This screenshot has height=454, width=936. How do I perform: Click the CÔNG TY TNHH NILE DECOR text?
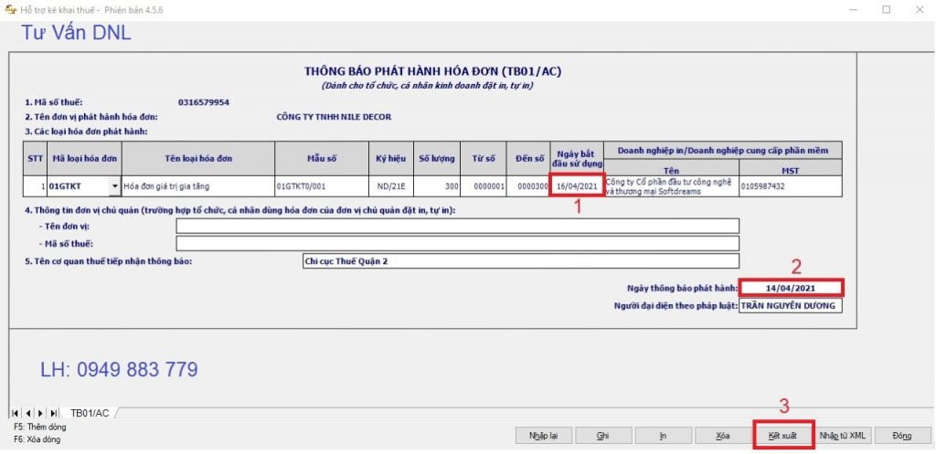click(335, 117)
